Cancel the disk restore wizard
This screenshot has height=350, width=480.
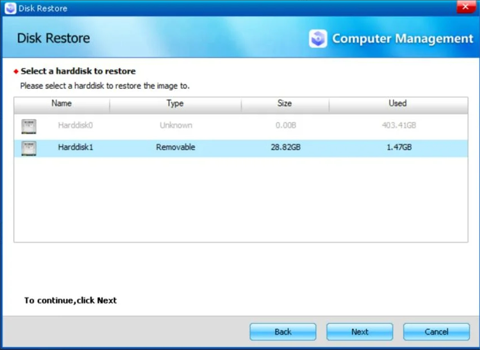click(x=436, y=332)
